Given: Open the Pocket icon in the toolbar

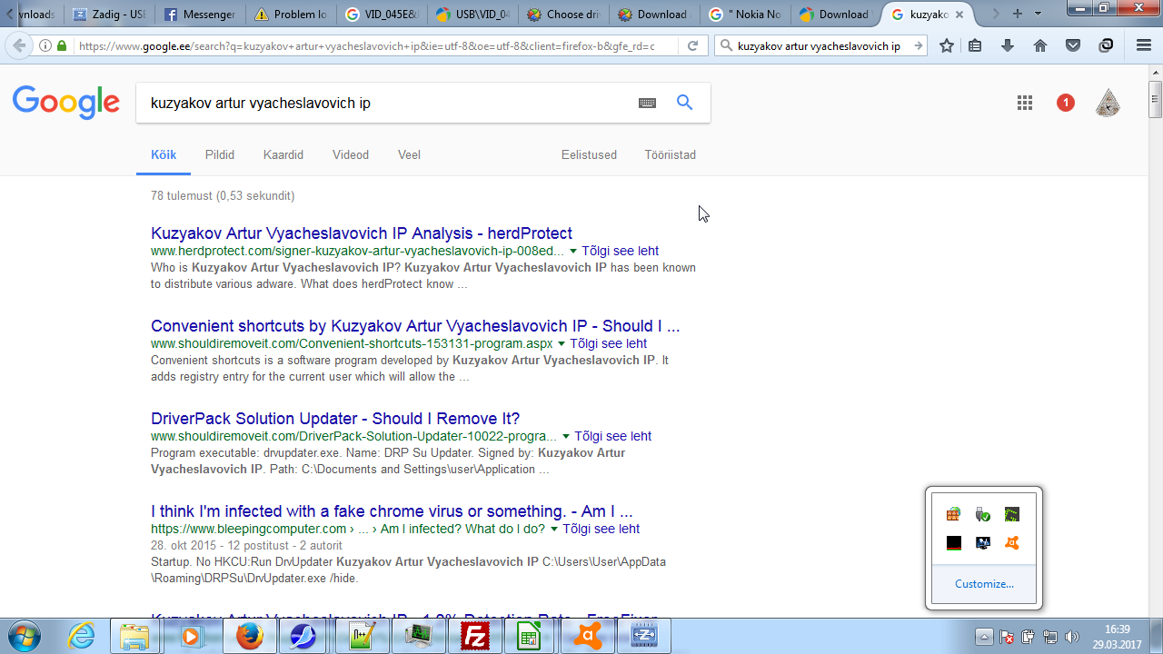Looking at the screenshot, I should pyautogui.click(x=1073, y=45).
